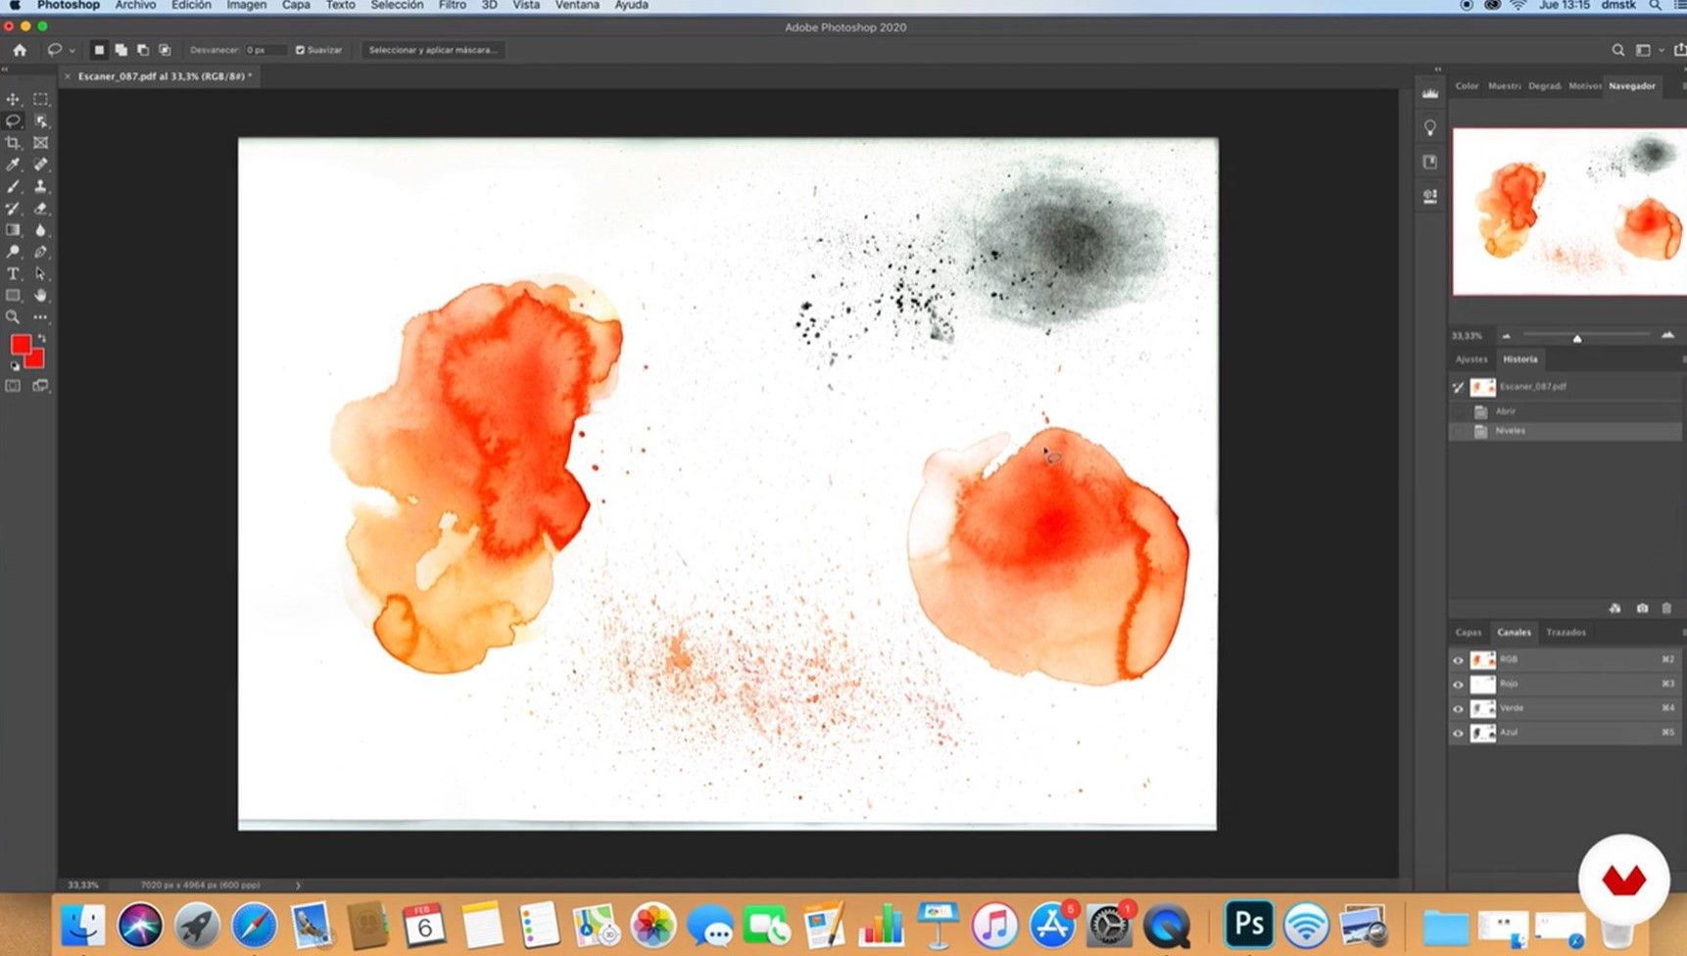The height and width of the screenshot is (956, 1687).
Task: Create new snapshot with camera icon
Action: (x=1642, y=608)
